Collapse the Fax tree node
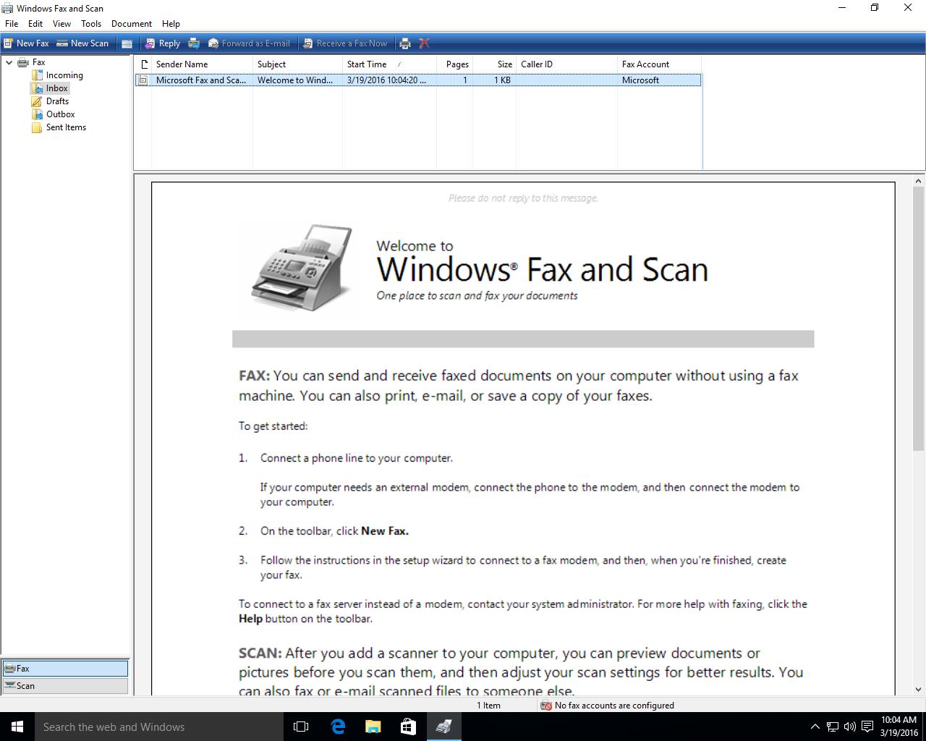This screenshot has width=926, height=741. pyautogui.click(x=9, y=62)
